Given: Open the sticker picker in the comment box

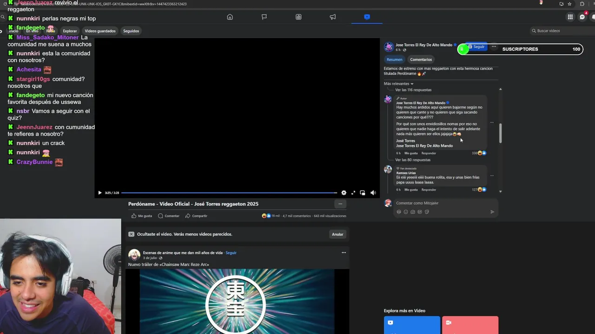Looking at the screenshot, I should pyautogui.click(x=427, y=212).
